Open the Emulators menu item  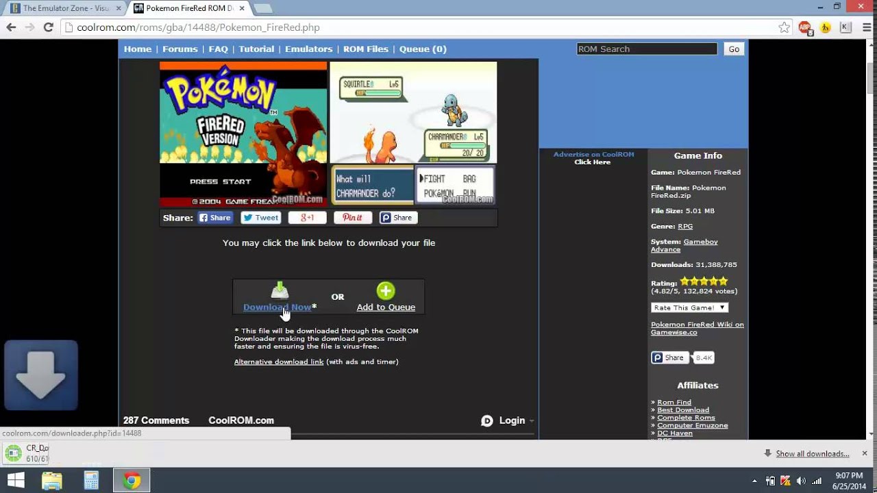click(x=308, y=49)
